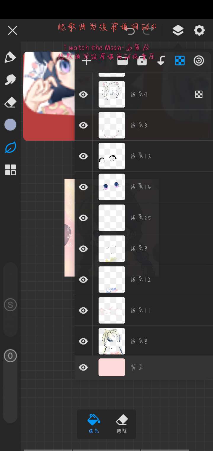Select the pencil brush tool
The image size is (213, 451).
click(x=10, y=57)
